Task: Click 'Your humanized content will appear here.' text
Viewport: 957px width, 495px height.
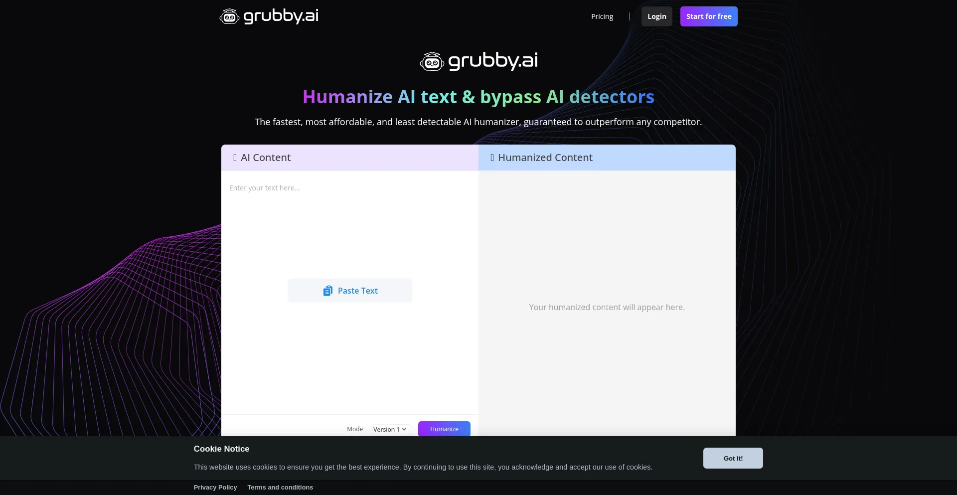Action: [x=607, y=307]
